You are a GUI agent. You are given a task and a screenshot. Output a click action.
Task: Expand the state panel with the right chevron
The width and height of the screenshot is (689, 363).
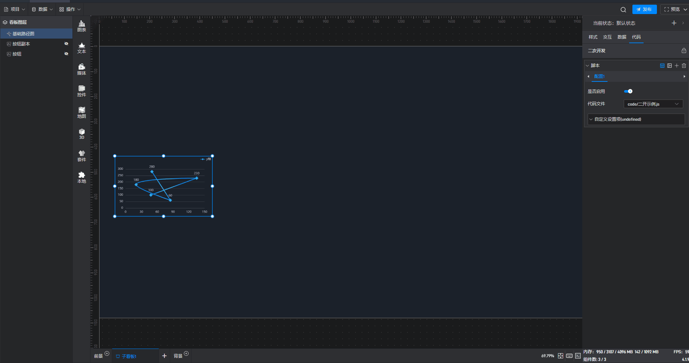tap(683, 23)
